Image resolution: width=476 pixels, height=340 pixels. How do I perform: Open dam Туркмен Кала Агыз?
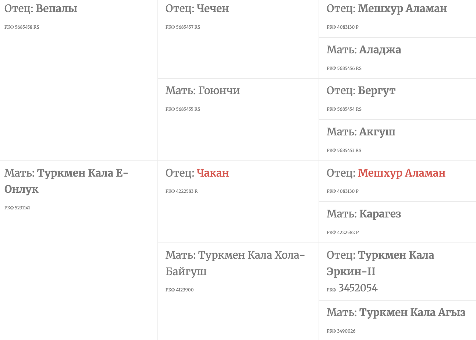click(412, 312)
